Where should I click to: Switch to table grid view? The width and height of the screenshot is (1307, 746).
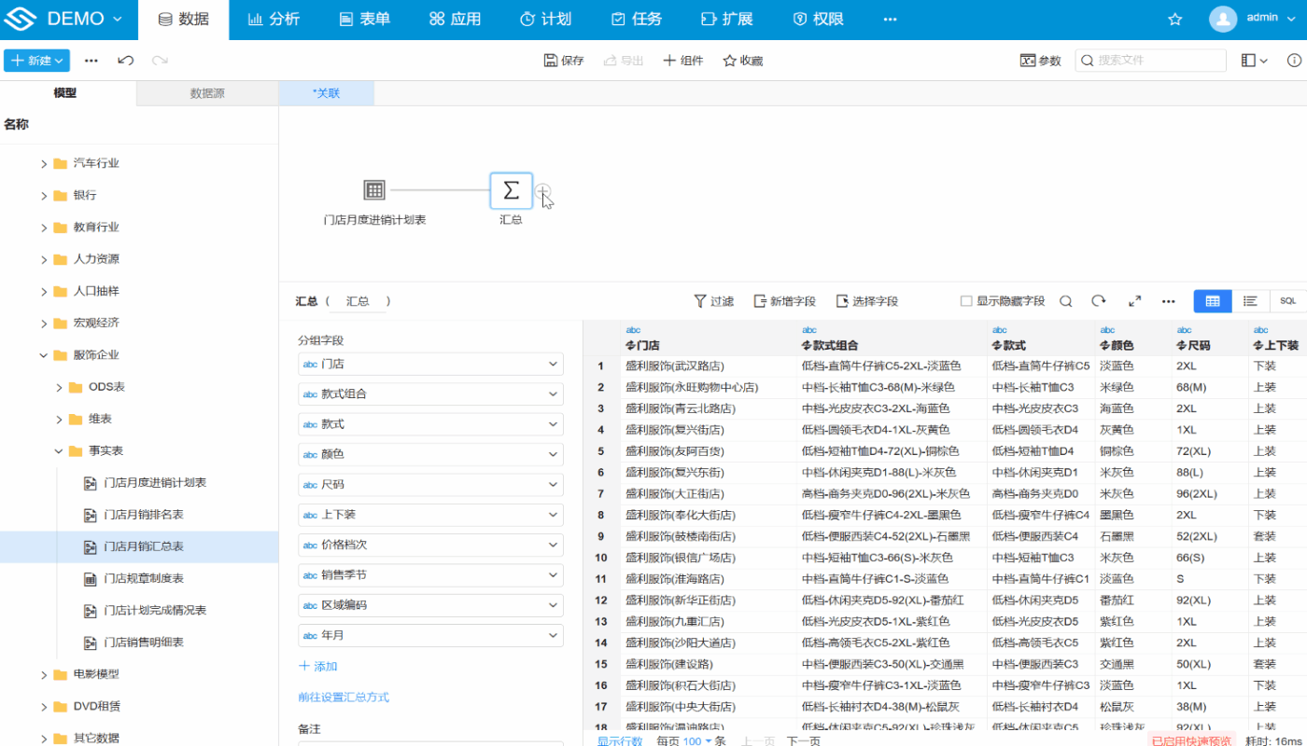(1212, 301)
